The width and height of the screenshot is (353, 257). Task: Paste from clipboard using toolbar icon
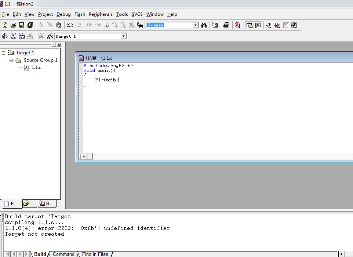pyautogui.click(x=58, y=25)
